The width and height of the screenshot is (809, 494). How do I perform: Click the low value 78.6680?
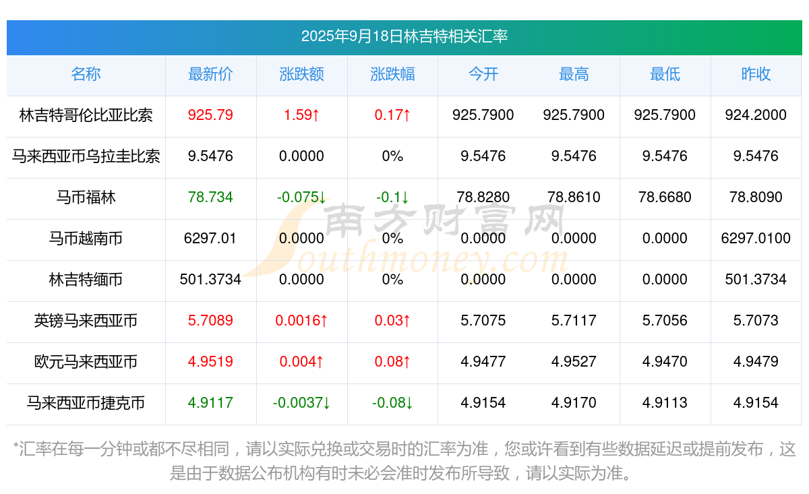[x=665, y=197]
